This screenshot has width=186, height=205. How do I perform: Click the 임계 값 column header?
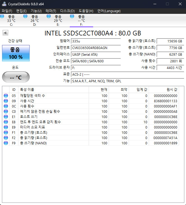click(x=139, y=89)
